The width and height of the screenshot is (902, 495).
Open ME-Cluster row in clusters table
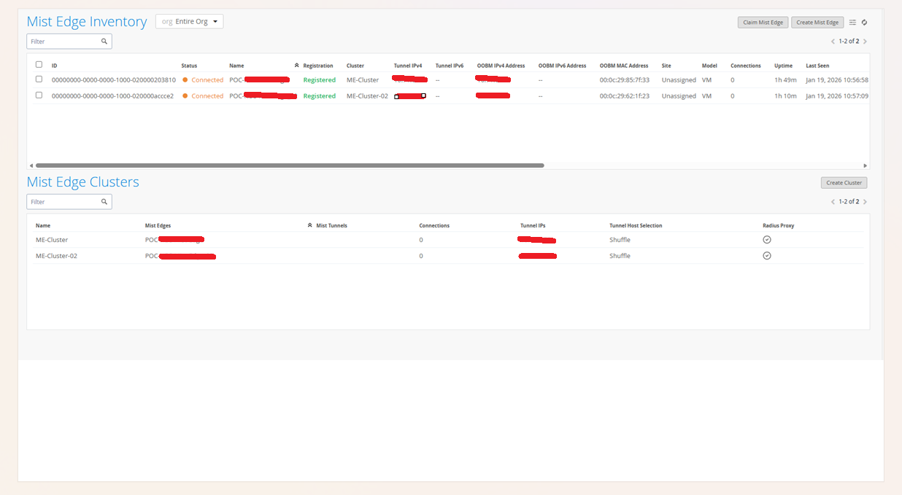[448, 240]
